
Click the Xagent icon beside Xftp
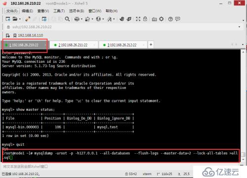point(129,19)
